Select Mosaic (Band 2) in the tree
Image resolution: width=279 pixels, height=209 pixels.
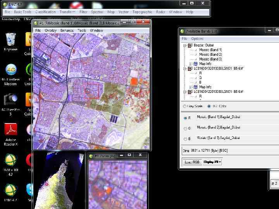pyautogui.click(x=210, y=55)
